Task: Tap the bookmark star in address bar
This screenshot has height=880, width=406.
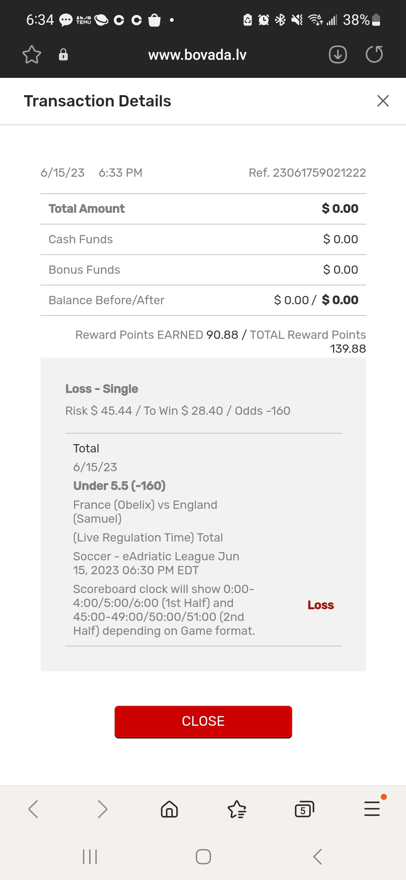Action: click(32, 55)
